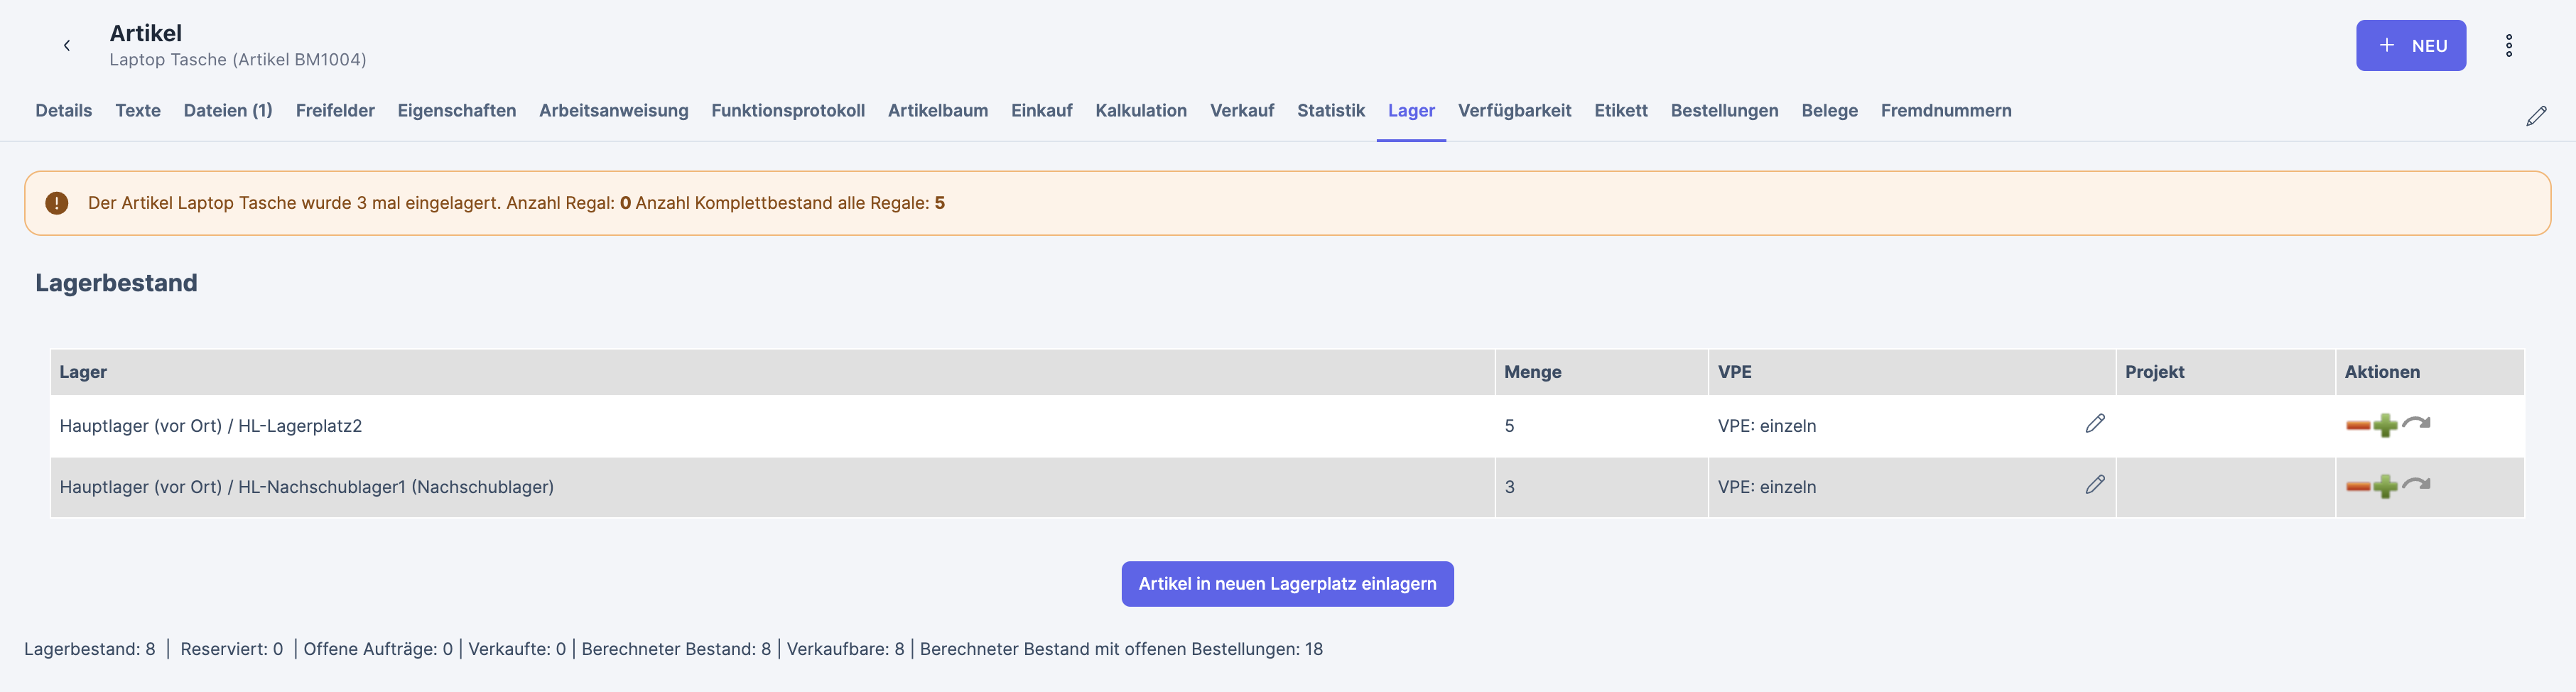
Task: Edit VPE for HL-Nachschublager1 row
Action: [x=2094, y=485]
